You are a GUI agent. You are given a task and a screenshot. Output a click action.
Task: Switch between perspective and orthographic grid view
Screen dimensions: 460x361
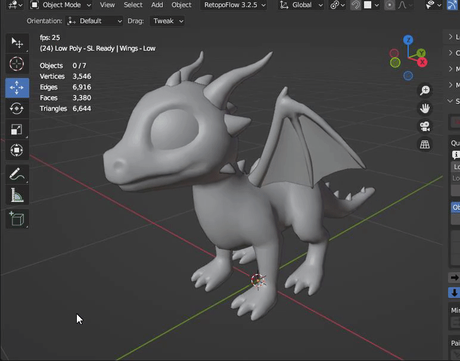pyautogui.click(x=425, y=144)
